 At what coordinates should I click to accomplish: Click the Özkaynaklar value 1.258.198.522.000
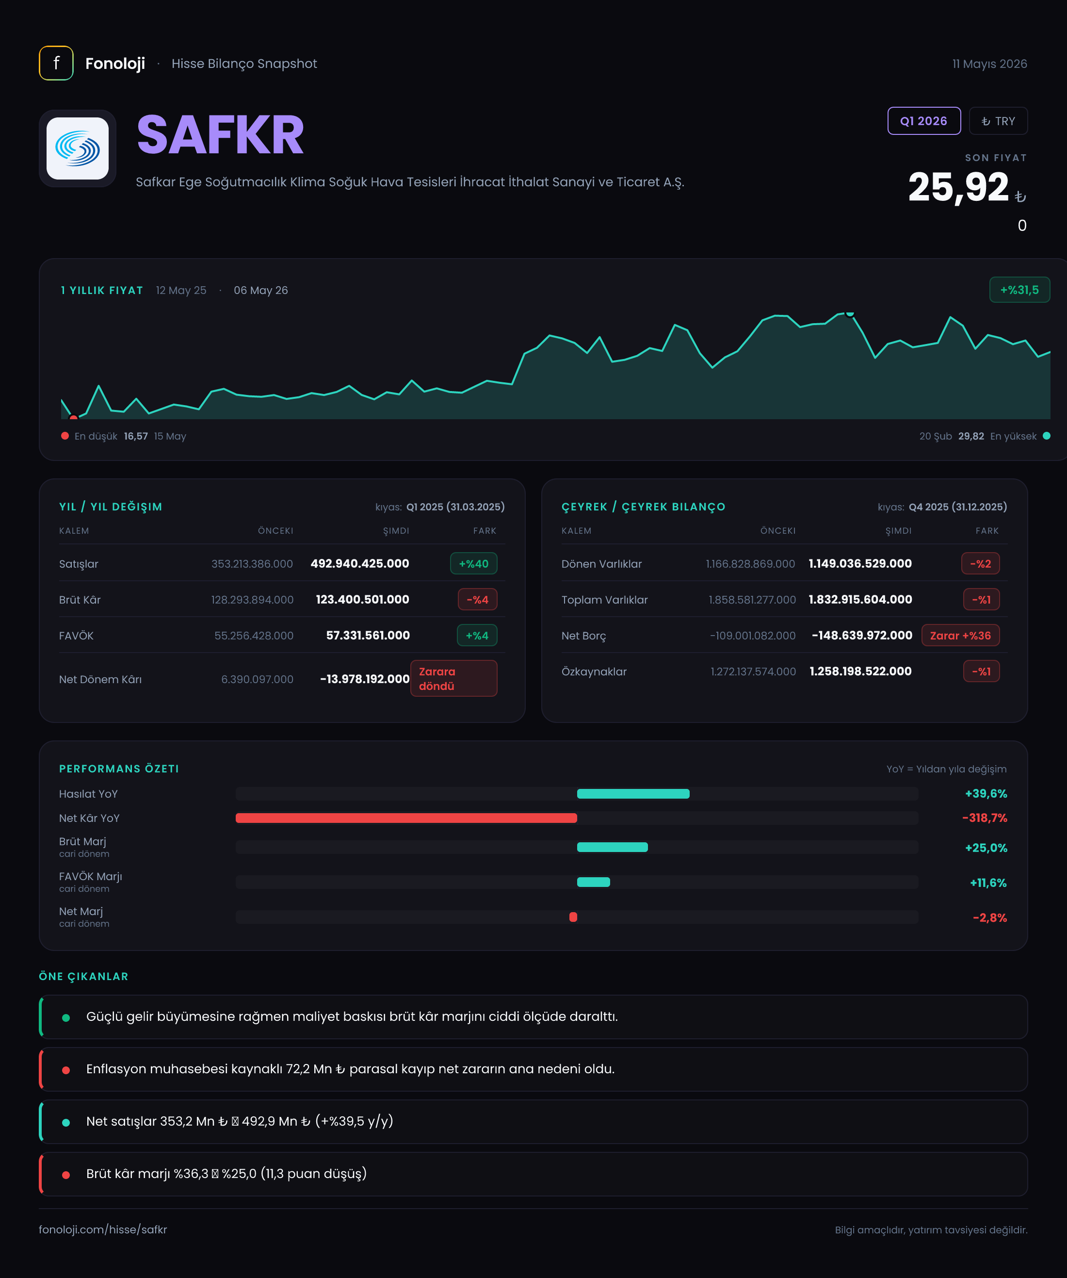click(x=860, y=671)
